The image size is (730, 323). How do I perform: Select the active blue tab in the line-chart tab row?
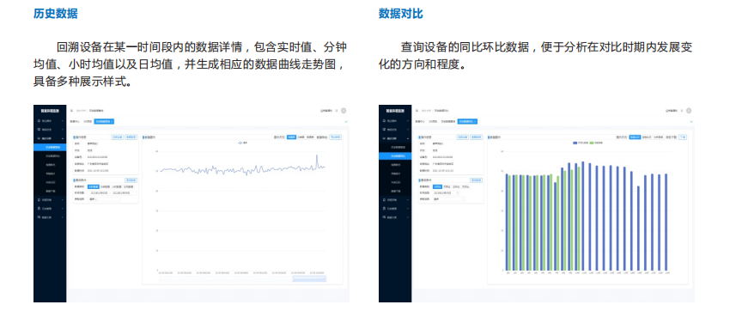coord(104,121)
